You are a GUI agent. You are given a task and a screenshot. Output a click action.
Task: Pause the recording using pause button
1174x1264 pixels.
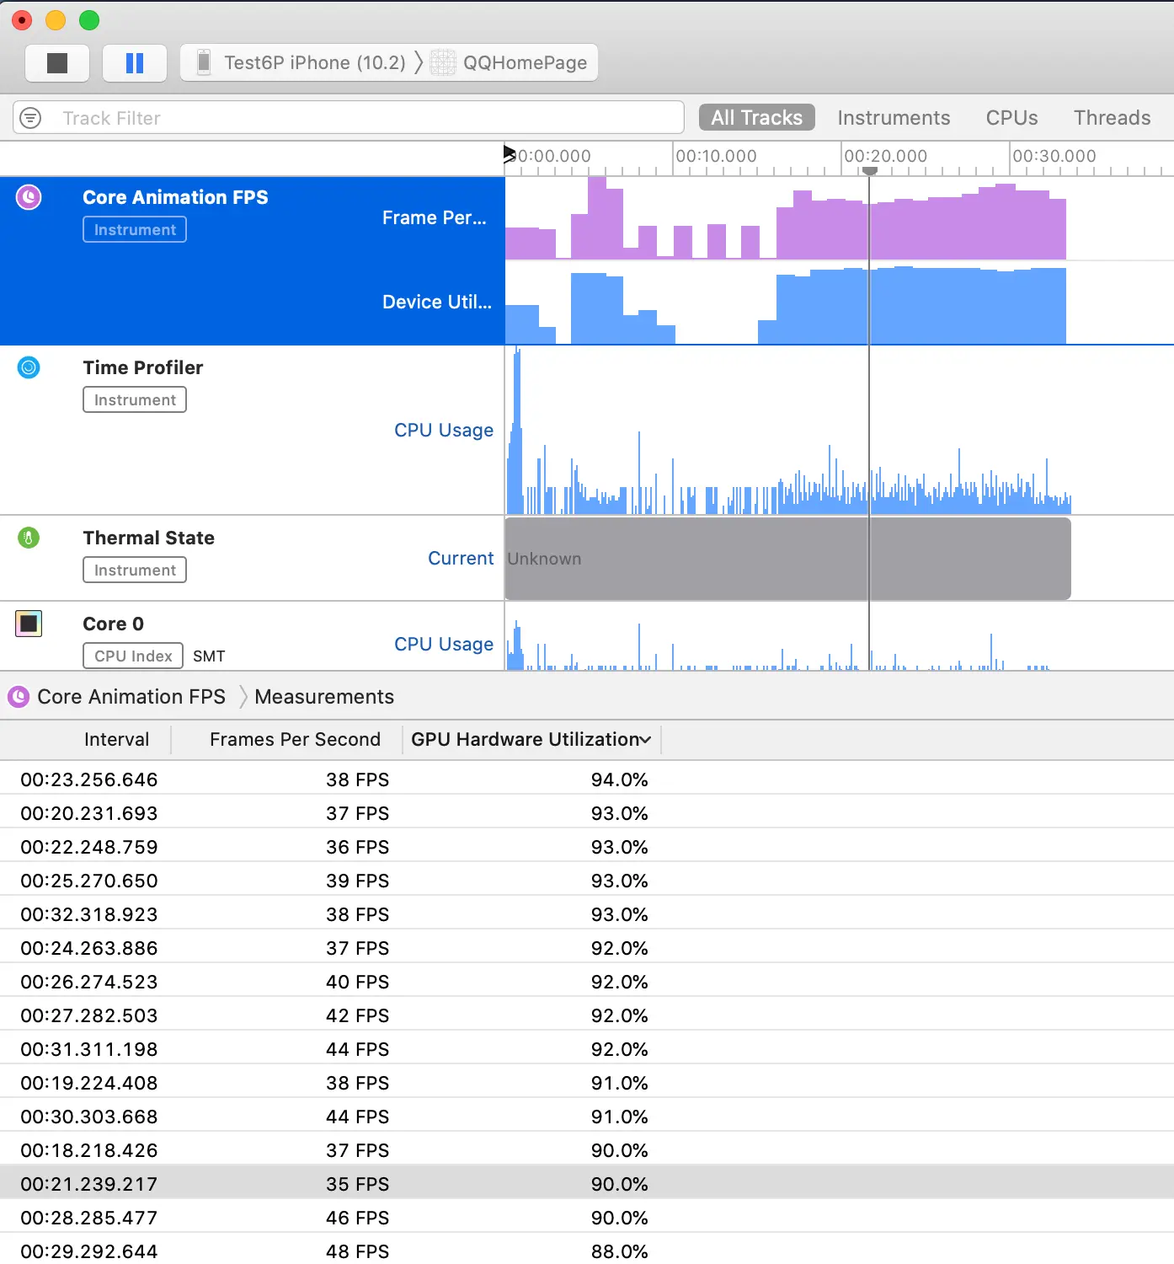(x=135, y=63)
